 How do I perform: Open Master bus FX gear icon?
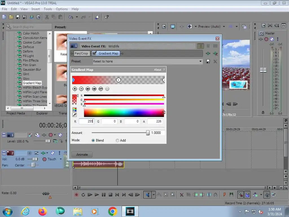click(266, 39)
